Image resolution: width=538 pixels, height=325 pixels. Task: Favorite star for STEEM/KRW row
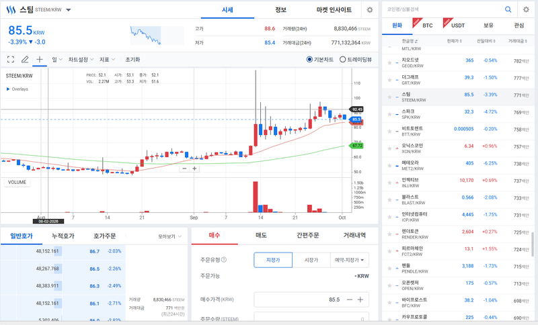point(389,97)
